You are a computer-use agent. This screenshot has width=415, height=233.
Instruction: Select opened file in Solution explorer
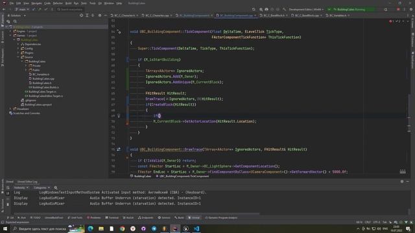point(81,16)
